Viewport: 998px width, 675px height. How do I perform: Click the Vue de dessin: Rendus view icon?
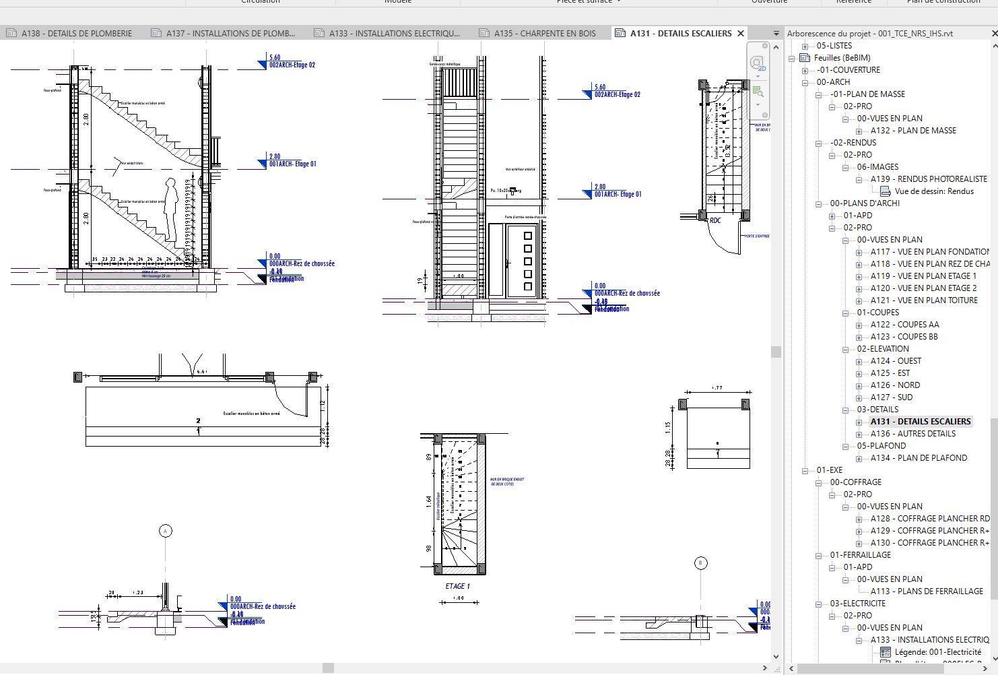tap(886, 191)
